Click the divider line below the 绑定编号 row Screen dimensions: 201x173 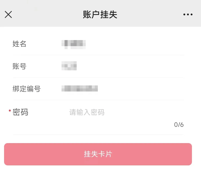(98, 100)
